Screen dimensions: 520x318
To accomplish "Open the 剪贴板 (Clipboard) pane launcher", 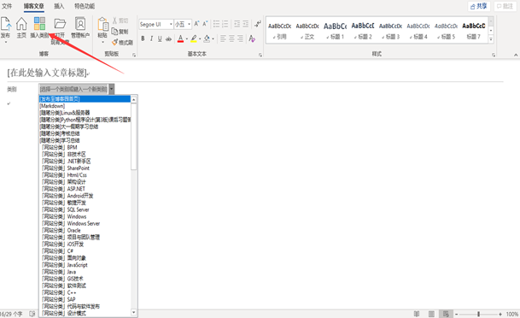I will click(134, 55).
